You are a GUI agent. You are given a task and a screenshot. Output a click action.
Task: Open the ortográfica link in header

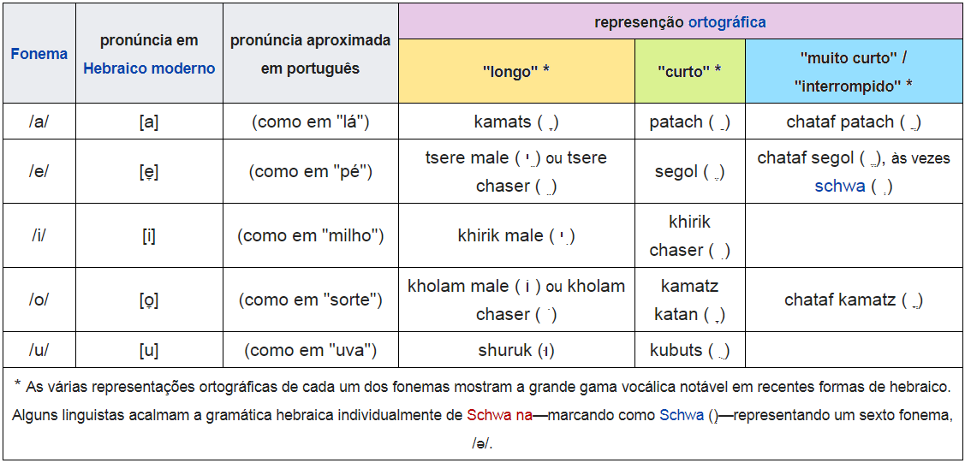727,22
